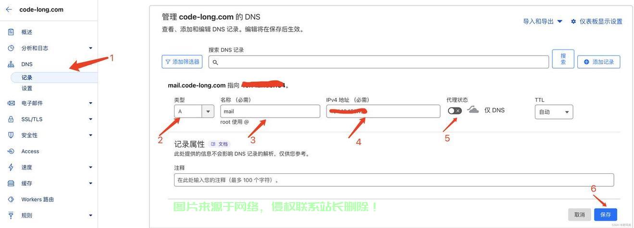Select the 设置 submenu item under DNS
This screenshot has height=228, width=634.
[x=27, y=88]
